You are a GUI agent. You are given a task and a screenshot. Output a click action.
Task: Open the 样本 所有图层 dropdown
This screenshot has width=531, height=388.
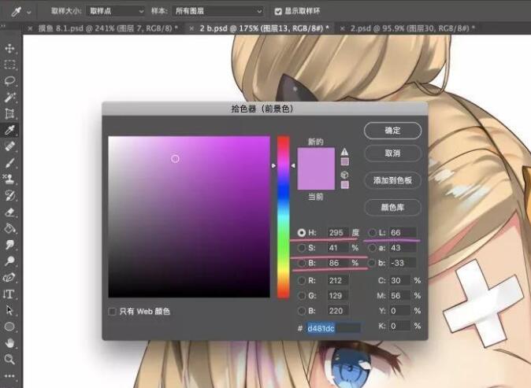point(217,11)
